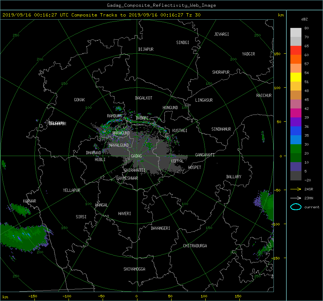Click the UTC Composite Tracks timestamp header

click(x=101, y=15)
